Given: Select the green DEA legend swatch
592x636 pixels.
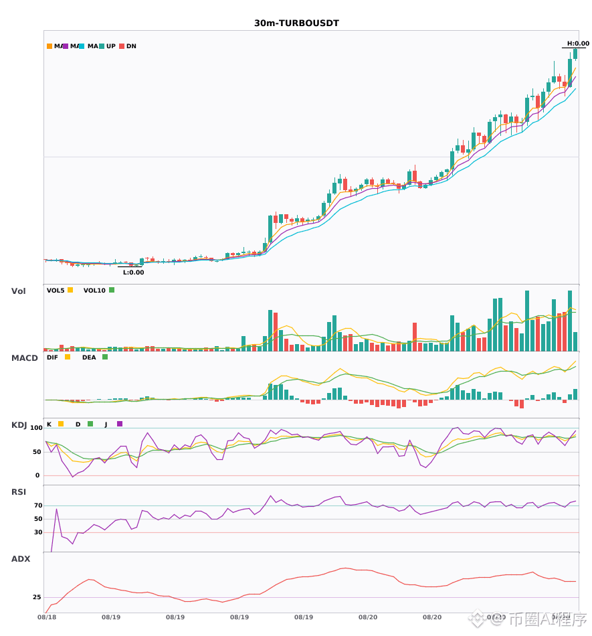Looking at the screenshot, I should click(105, 357).
